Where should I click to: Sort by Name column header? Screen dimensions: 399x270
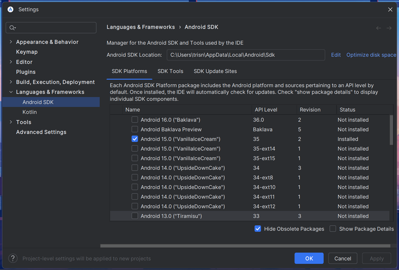pyautogui.click(x=187, y=110)
